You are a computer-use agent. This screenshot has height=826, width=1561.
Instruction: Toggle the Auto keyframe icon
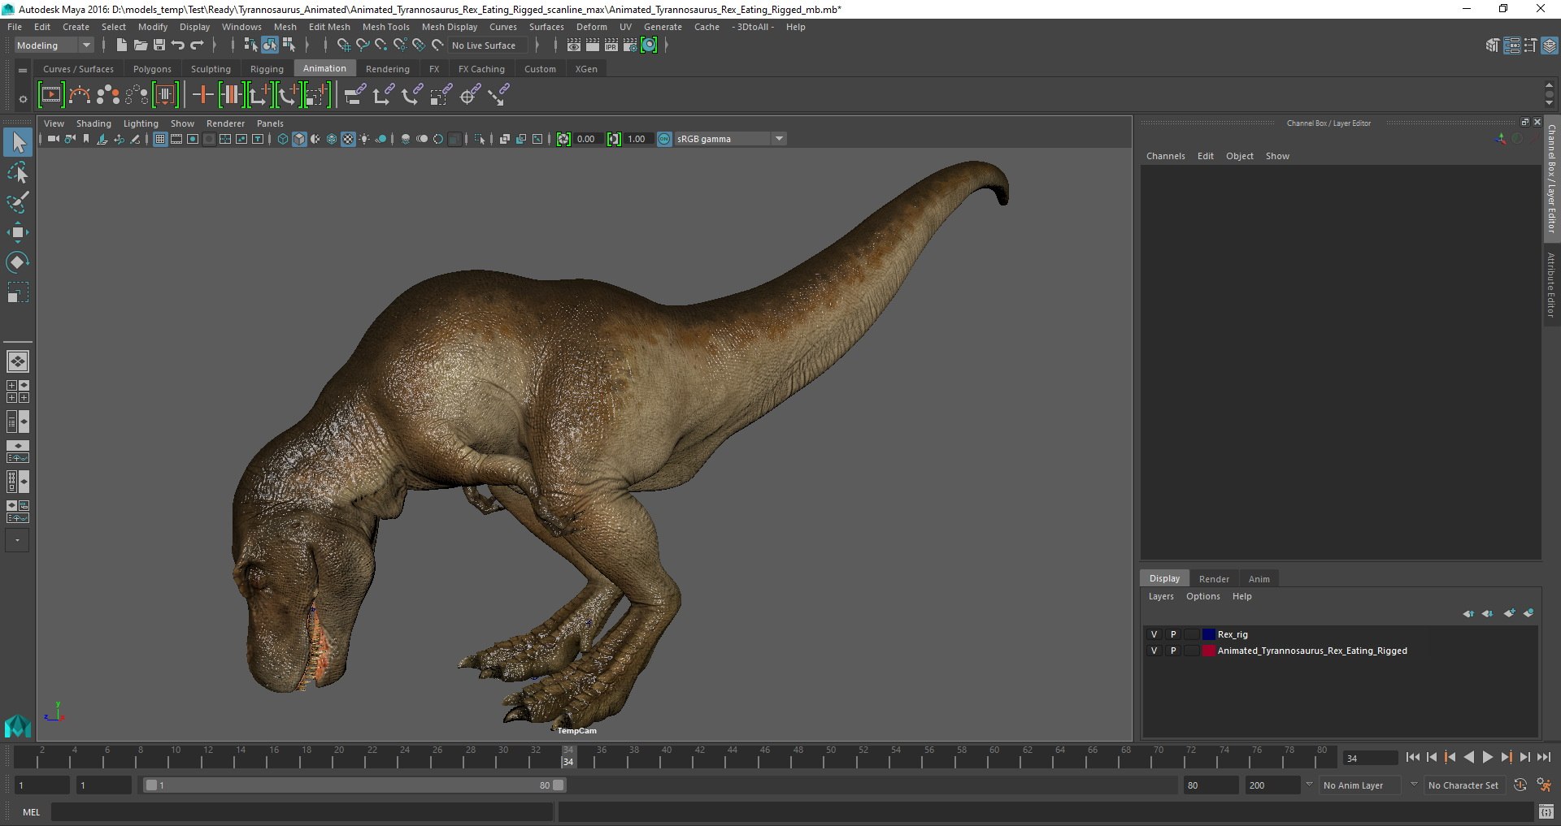[x=1520, y=785]
